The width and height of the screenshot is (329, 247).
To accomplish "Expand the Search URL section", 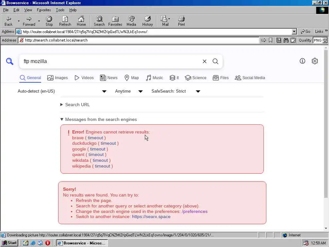I will tap(75, 105).
